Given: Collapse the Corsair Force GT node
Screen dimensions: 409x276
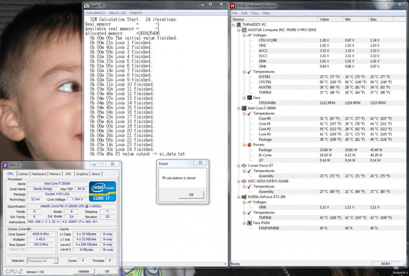Looking at the screenshot, I should click(x=239, y=166).
